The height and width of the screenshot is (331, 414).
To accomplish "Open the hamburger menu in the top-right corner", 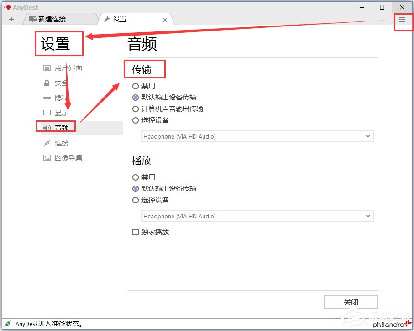I will (x=402, y=19).
